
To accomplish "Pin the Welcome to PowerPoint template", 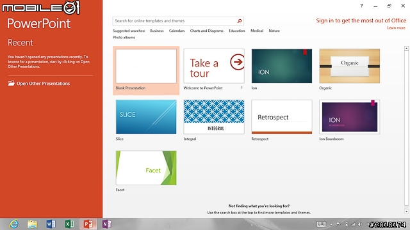I will click(x=242, y=88).
